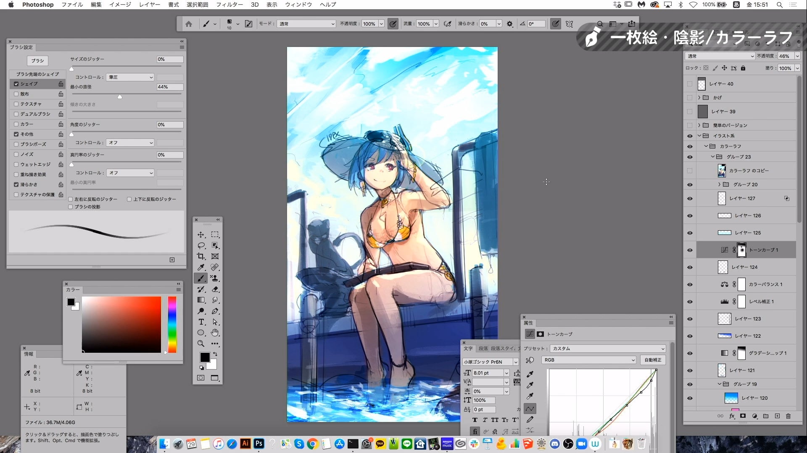Select the Zoom tool in toolbox
Screen dimensions: 807x453
tap(201, 344)
